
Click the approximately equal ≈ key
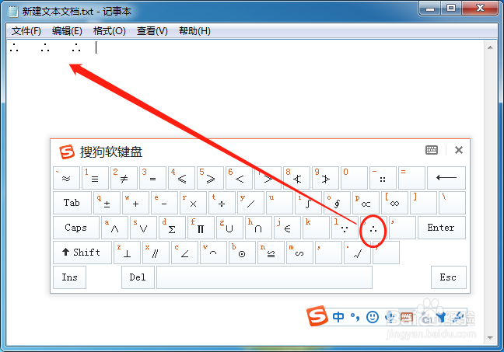67,178
